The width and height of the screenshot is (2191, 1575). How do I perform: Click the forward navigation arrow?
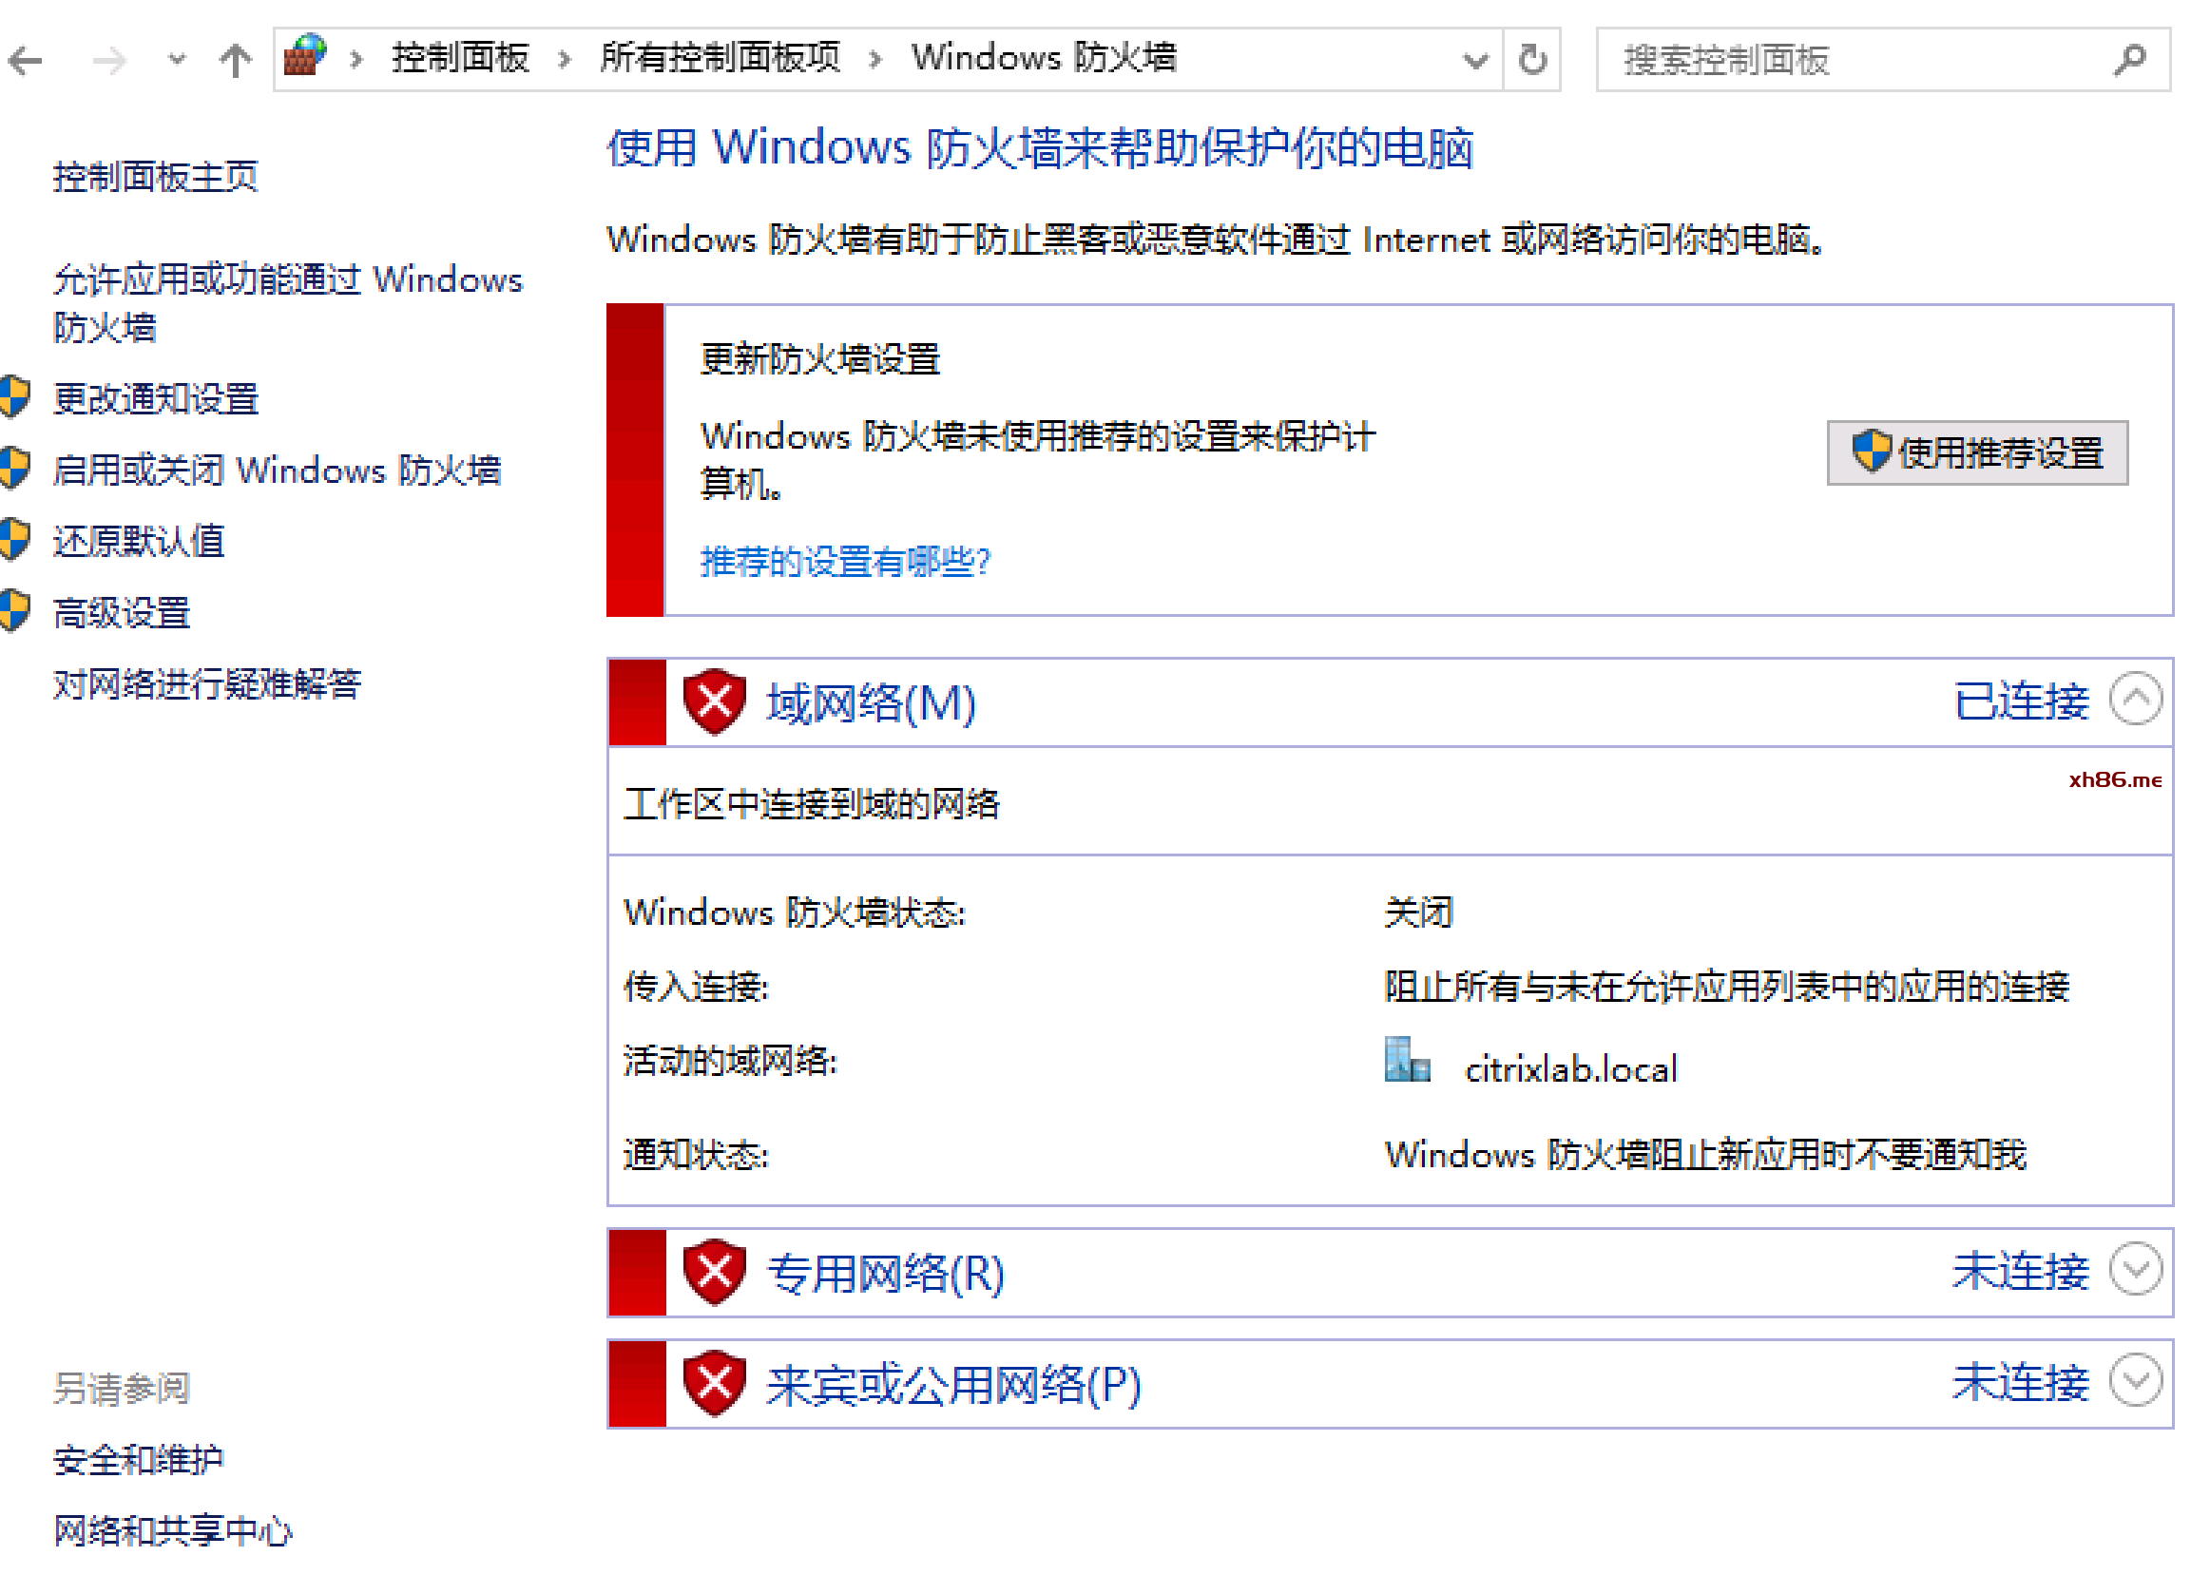(x=109, y=61)
